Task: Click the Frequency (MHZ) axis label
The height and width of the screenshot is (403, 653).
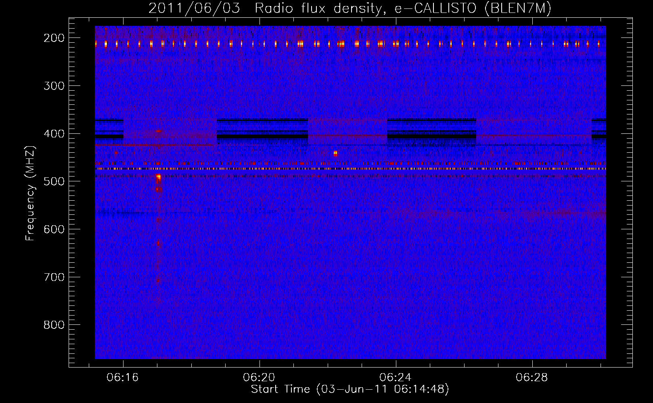Action: click(x=30, y=193)
